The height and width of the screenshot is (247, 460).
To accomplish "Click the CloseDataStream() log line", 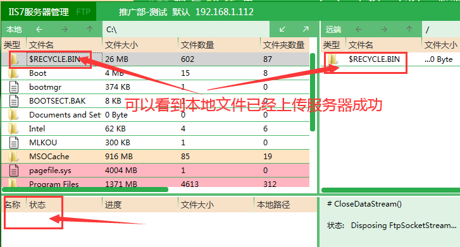I will (364, 204).
